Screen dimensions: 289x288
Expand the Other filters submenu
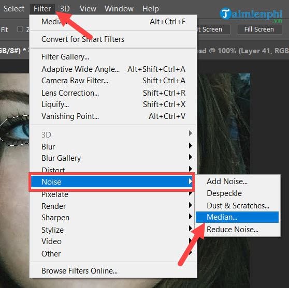tap(113, 254)
